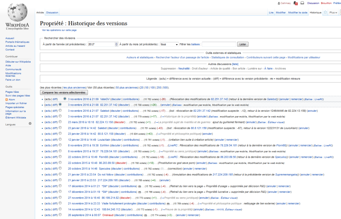The image size is (341, 219).
Task: Open Contributeurs suivant cette page link
Action: pyautogui.click(x=266, y=58)
